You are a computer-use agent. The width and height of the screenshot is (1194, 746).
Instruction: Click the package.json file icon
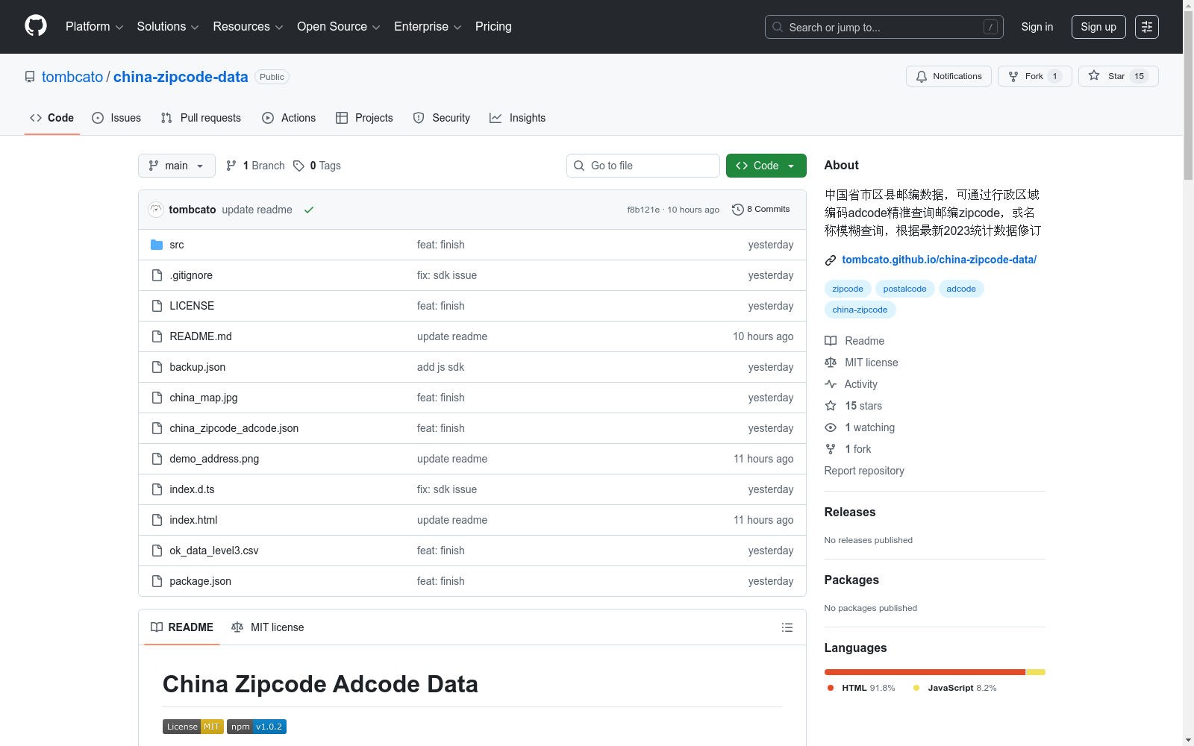[x=157, y=581]
